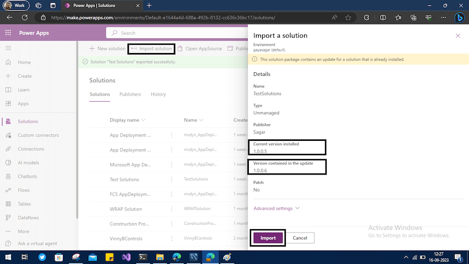Open a new browser tab
The height and width of the screenshot is (264, 469).
(x=149, y=6)
